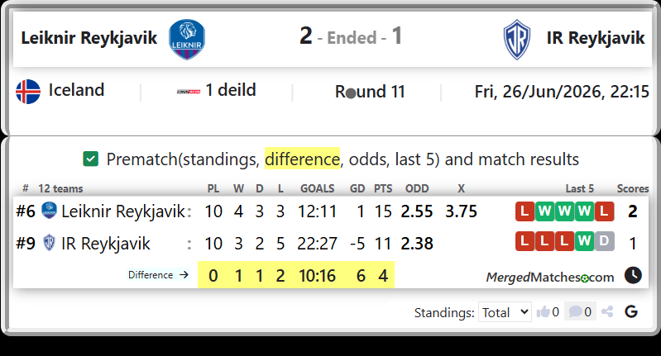The height and width of the screenshot is (356, 661).
Task: Click the IR Reykjavik shield logo in header
Action: (x=517, y=40)
